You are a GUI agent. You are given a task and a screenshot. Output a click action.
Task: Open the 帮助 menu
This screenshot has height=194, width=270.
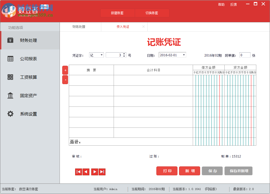click(221, 4)
